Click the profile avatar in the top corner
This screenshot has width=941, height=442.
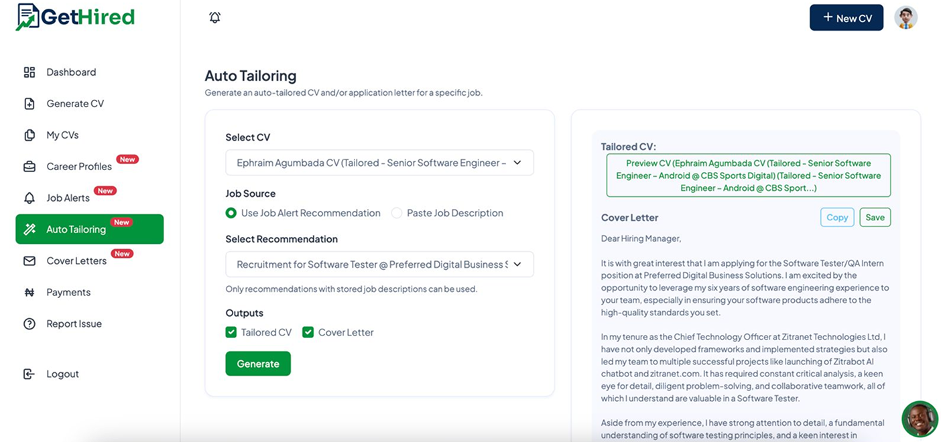click(905, 17)
